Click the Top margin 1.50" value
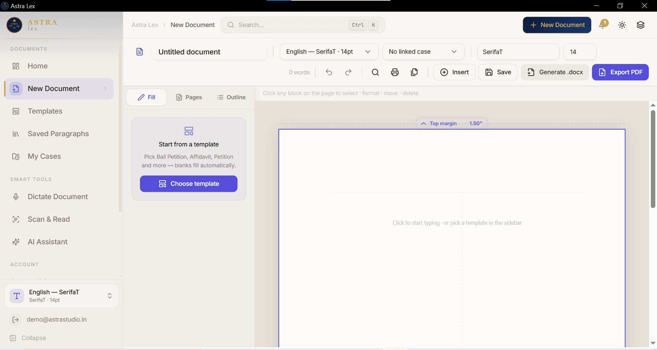657x350 pixels. pos(476,124)
